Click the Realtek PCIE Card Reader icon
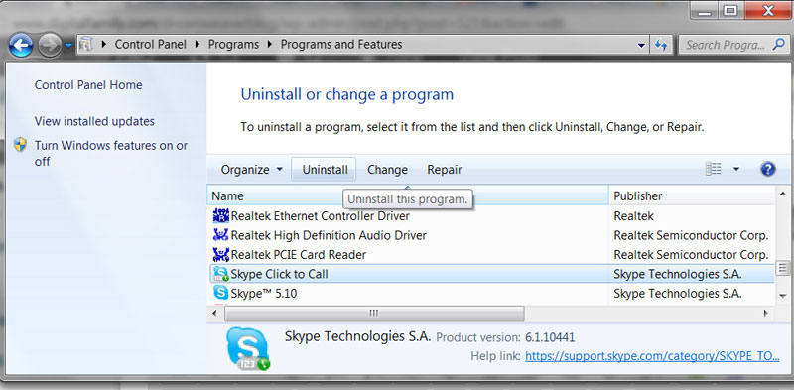This screenshot has width=794, height=390. 220,255
